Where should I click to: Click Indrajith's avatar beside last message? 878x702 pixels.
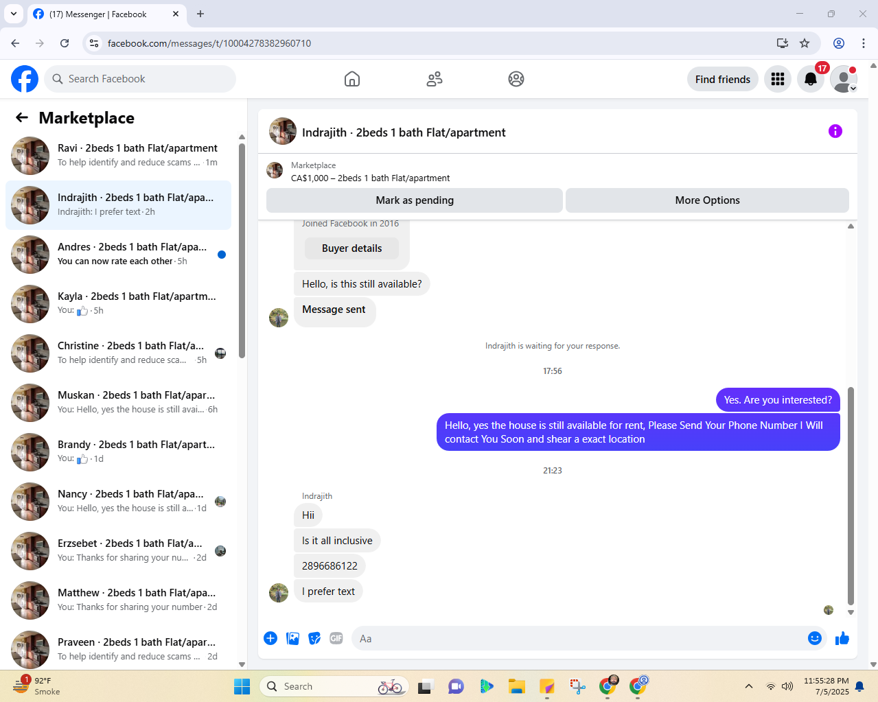click(279, 593)
